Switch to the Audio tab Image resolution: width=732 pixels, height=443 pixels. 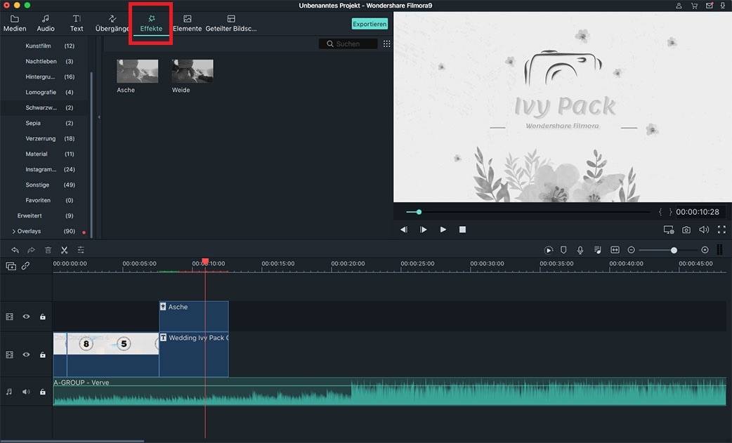coord(45,23)
